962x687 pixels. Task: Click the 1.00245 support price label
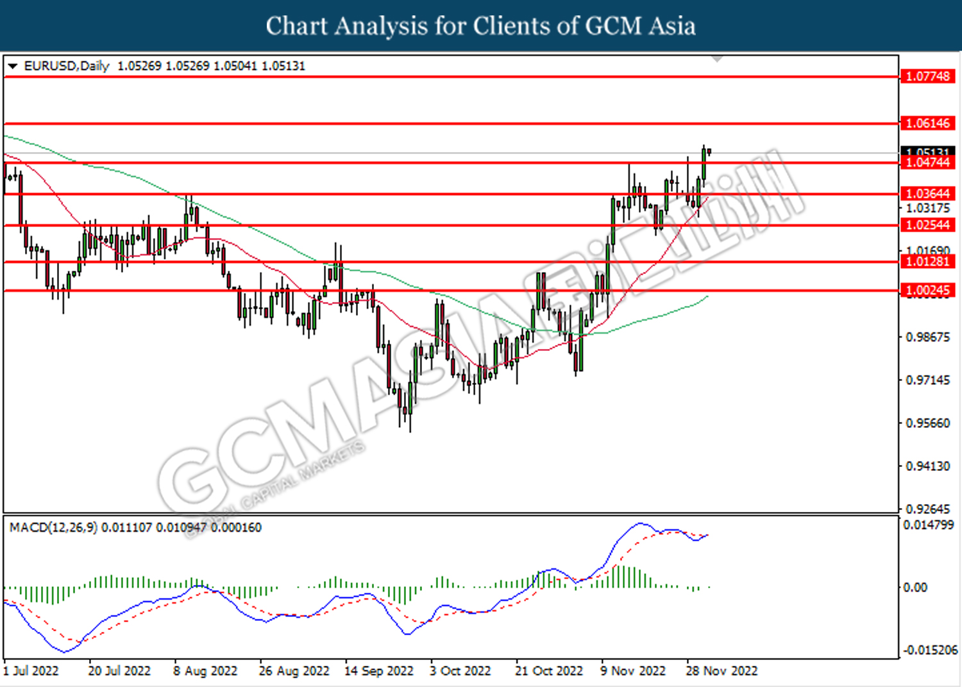coord(927,291)
